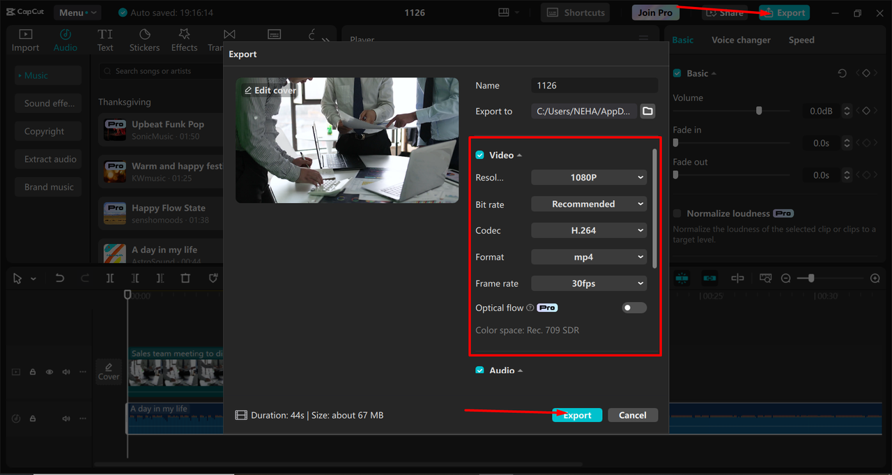The height and width of the screenshot is (475, 892).
Task: Uncheck the Video export checkbox
Action: 479,156
